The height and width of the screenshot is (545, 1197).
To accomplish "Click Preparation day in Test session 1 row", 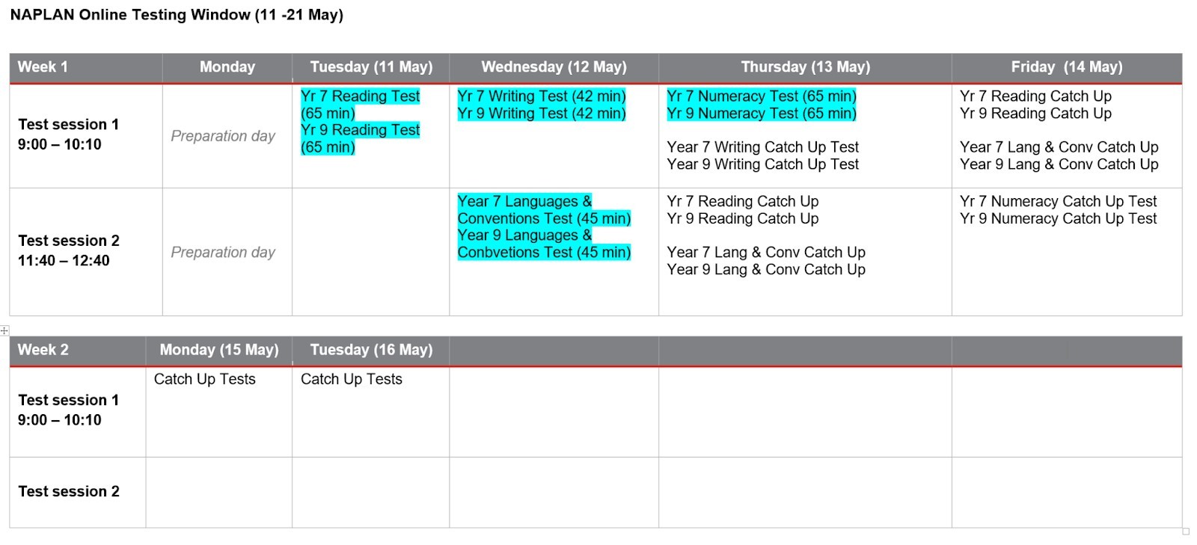I will pos(223,136).
